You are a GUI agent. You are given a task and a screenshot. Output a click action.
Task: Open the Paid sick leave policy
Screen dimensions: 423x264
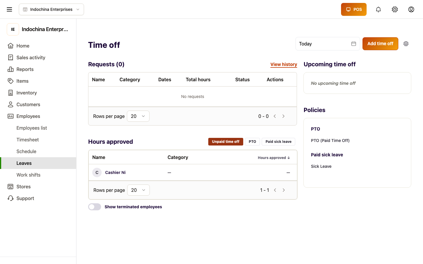coord(327,155)
